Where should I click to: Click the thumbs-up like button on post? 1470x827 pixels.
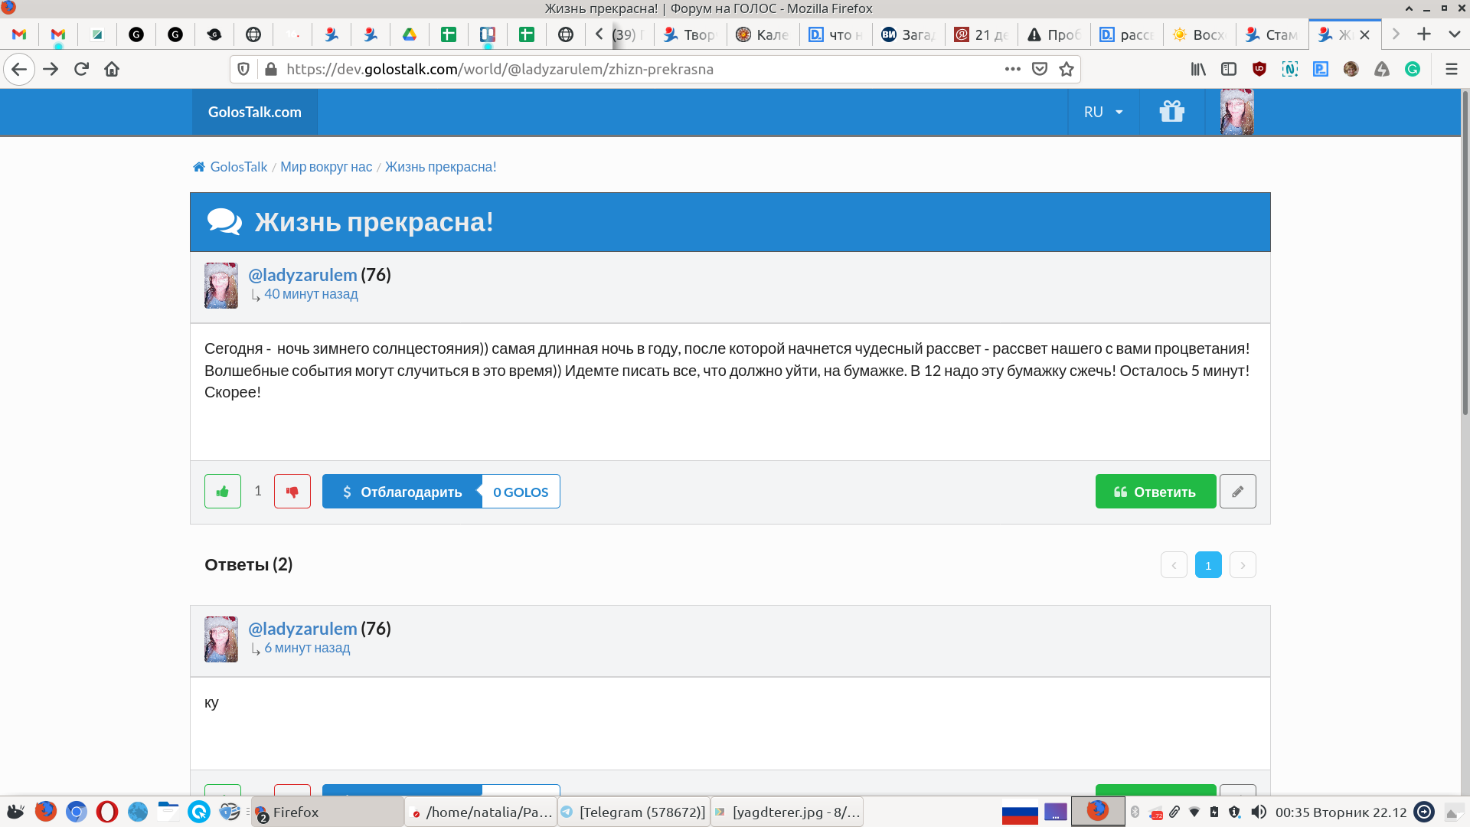click(223, 492)
